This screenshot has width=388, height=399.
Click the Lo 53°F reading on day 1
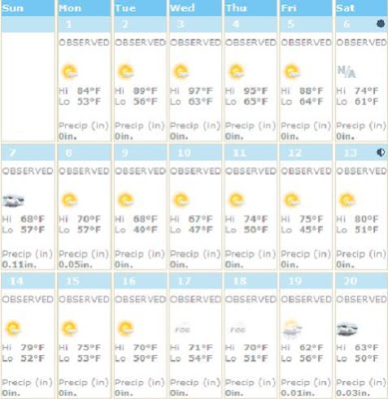coord(80,102)
